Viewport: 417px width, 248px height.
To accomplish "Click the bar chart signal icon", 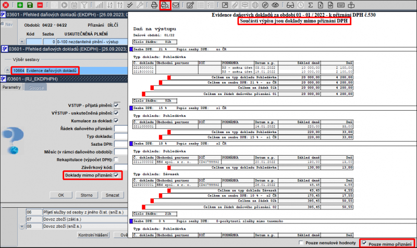I will point(100,5).
